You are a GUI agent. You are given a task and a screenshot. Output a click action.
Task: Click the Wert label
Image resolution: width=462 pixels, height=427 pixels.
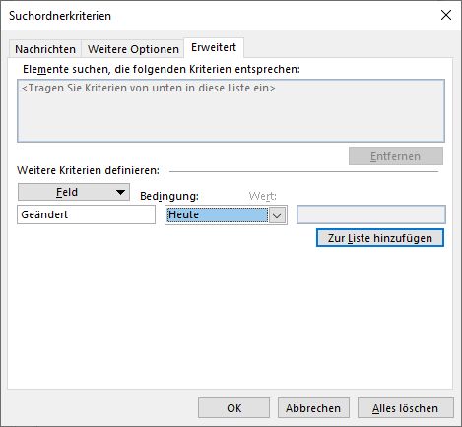(x=262, y=196)
